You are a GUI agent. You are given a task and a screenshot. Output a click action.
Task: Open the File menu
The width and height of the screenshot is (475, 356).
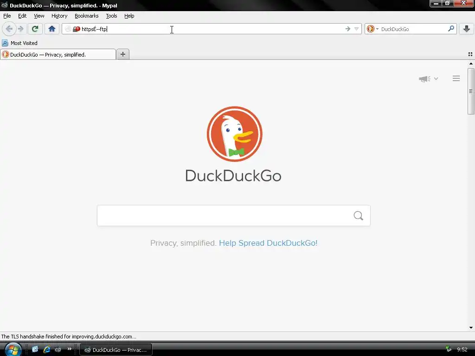click(7, 16)
